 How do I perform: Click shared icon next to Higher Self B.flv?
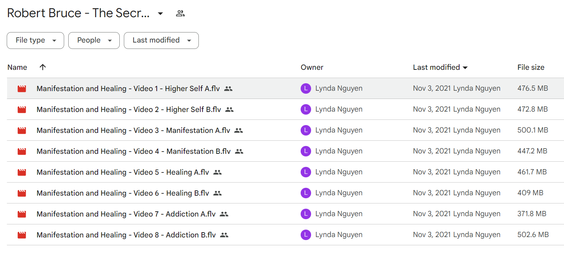229,109
